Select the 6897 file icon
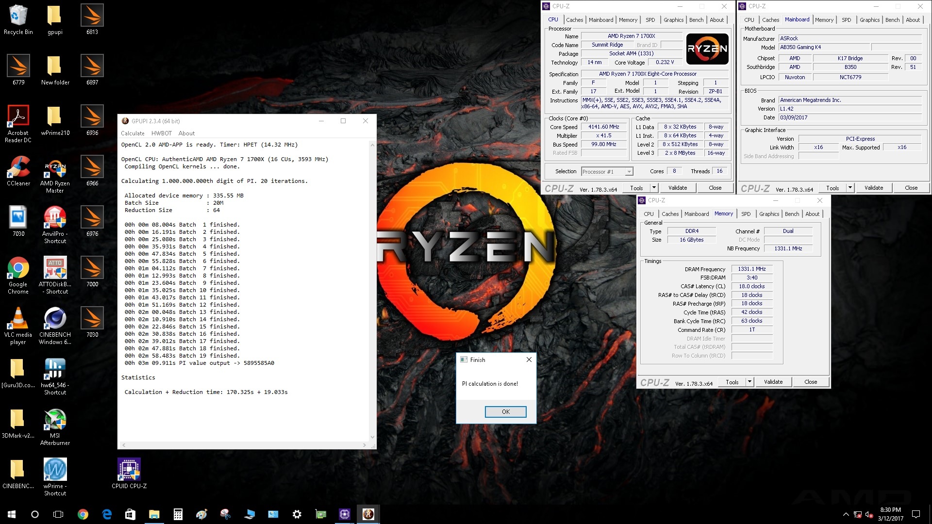932x524 pixels. coord(92,70)
